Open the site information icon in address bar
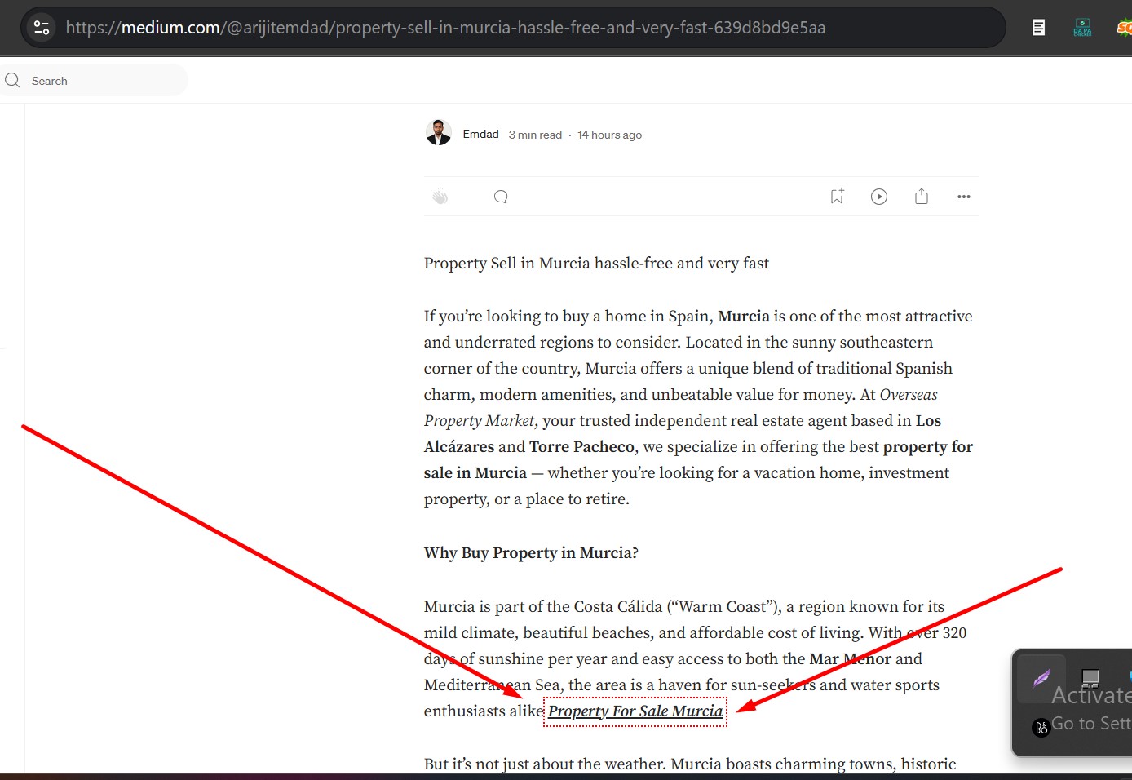Screen dimensions: 1132x780 click(42, 28)
